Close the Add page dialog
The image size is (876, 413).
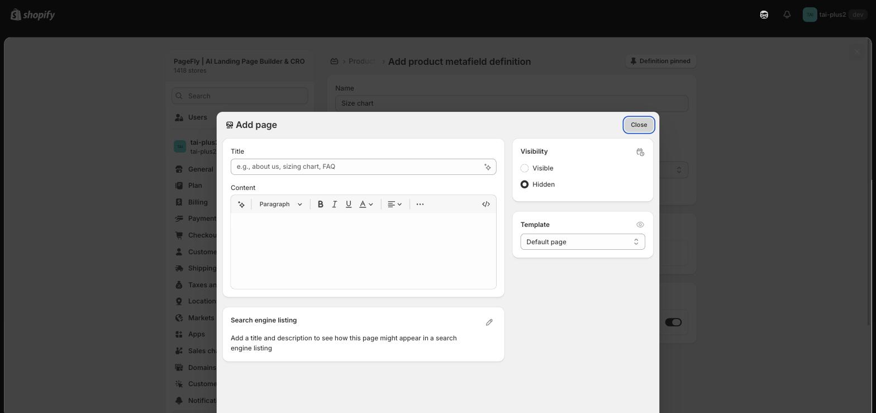point(639,125)
